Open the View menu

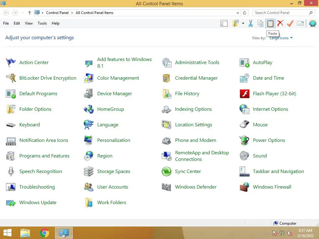[x=29, y=23]
